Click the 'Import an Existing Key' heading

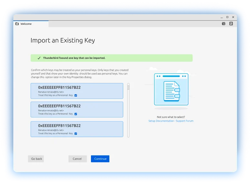pos(63,41)
